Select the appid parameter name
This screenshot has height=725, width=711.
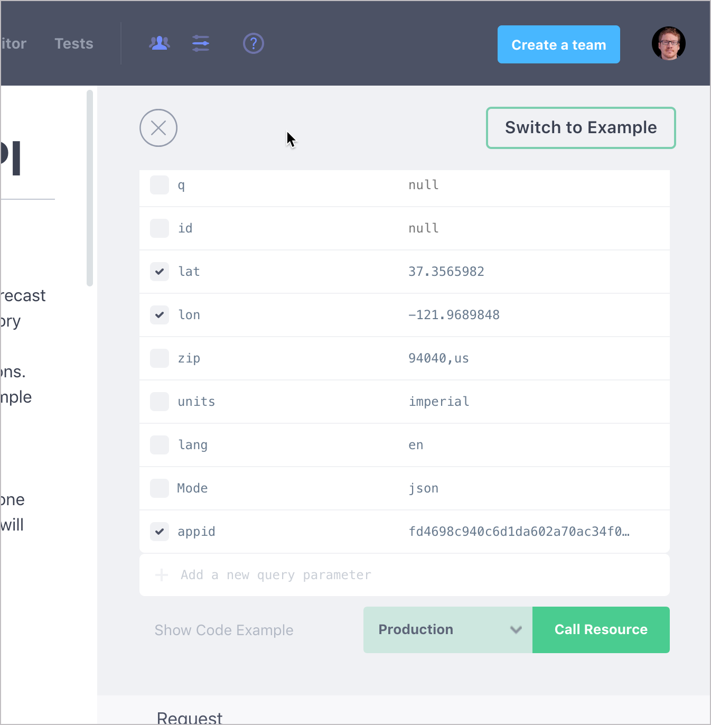click(x=197, y=532)
